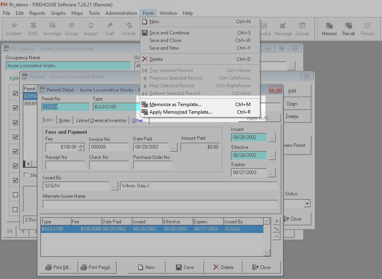This screenshot has height=279, width=382.
Task: Choose New from the Form menu
Action: pos(200,22)
